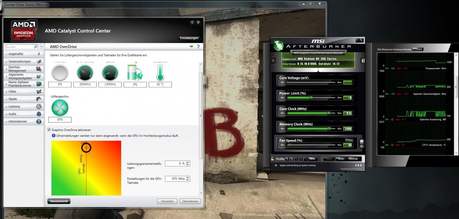Open the Einstellungen menu in Catalyst
The image size is (459, 219).
click(189, 38)
